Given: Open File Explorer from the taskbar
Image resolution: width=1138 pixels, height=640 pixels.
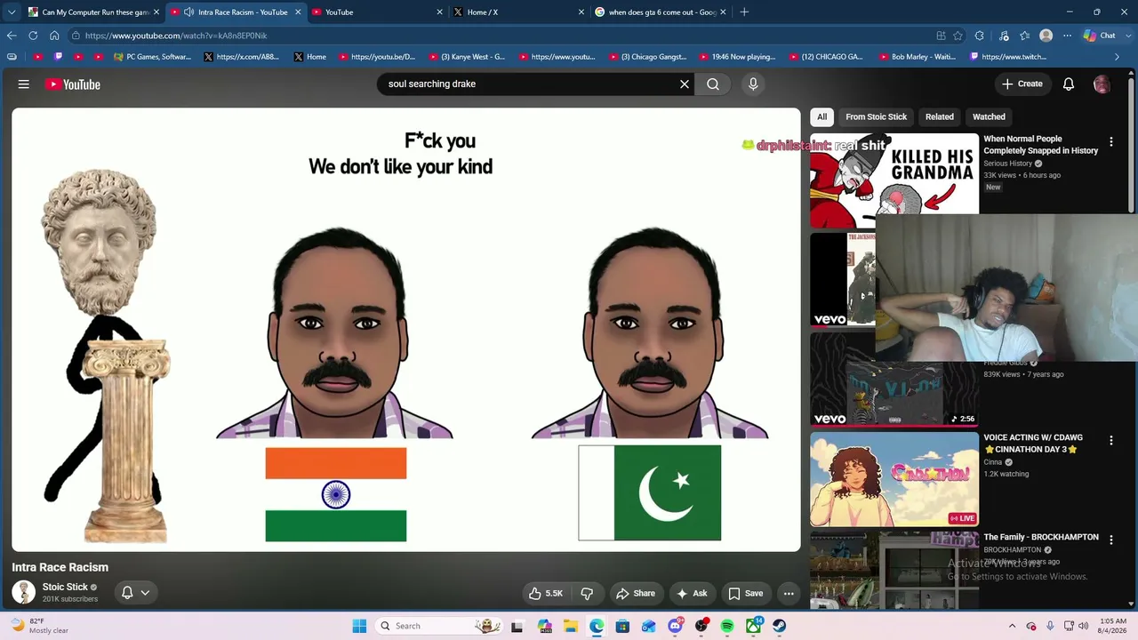Looking at the screenshot, I should click(571, 626).
